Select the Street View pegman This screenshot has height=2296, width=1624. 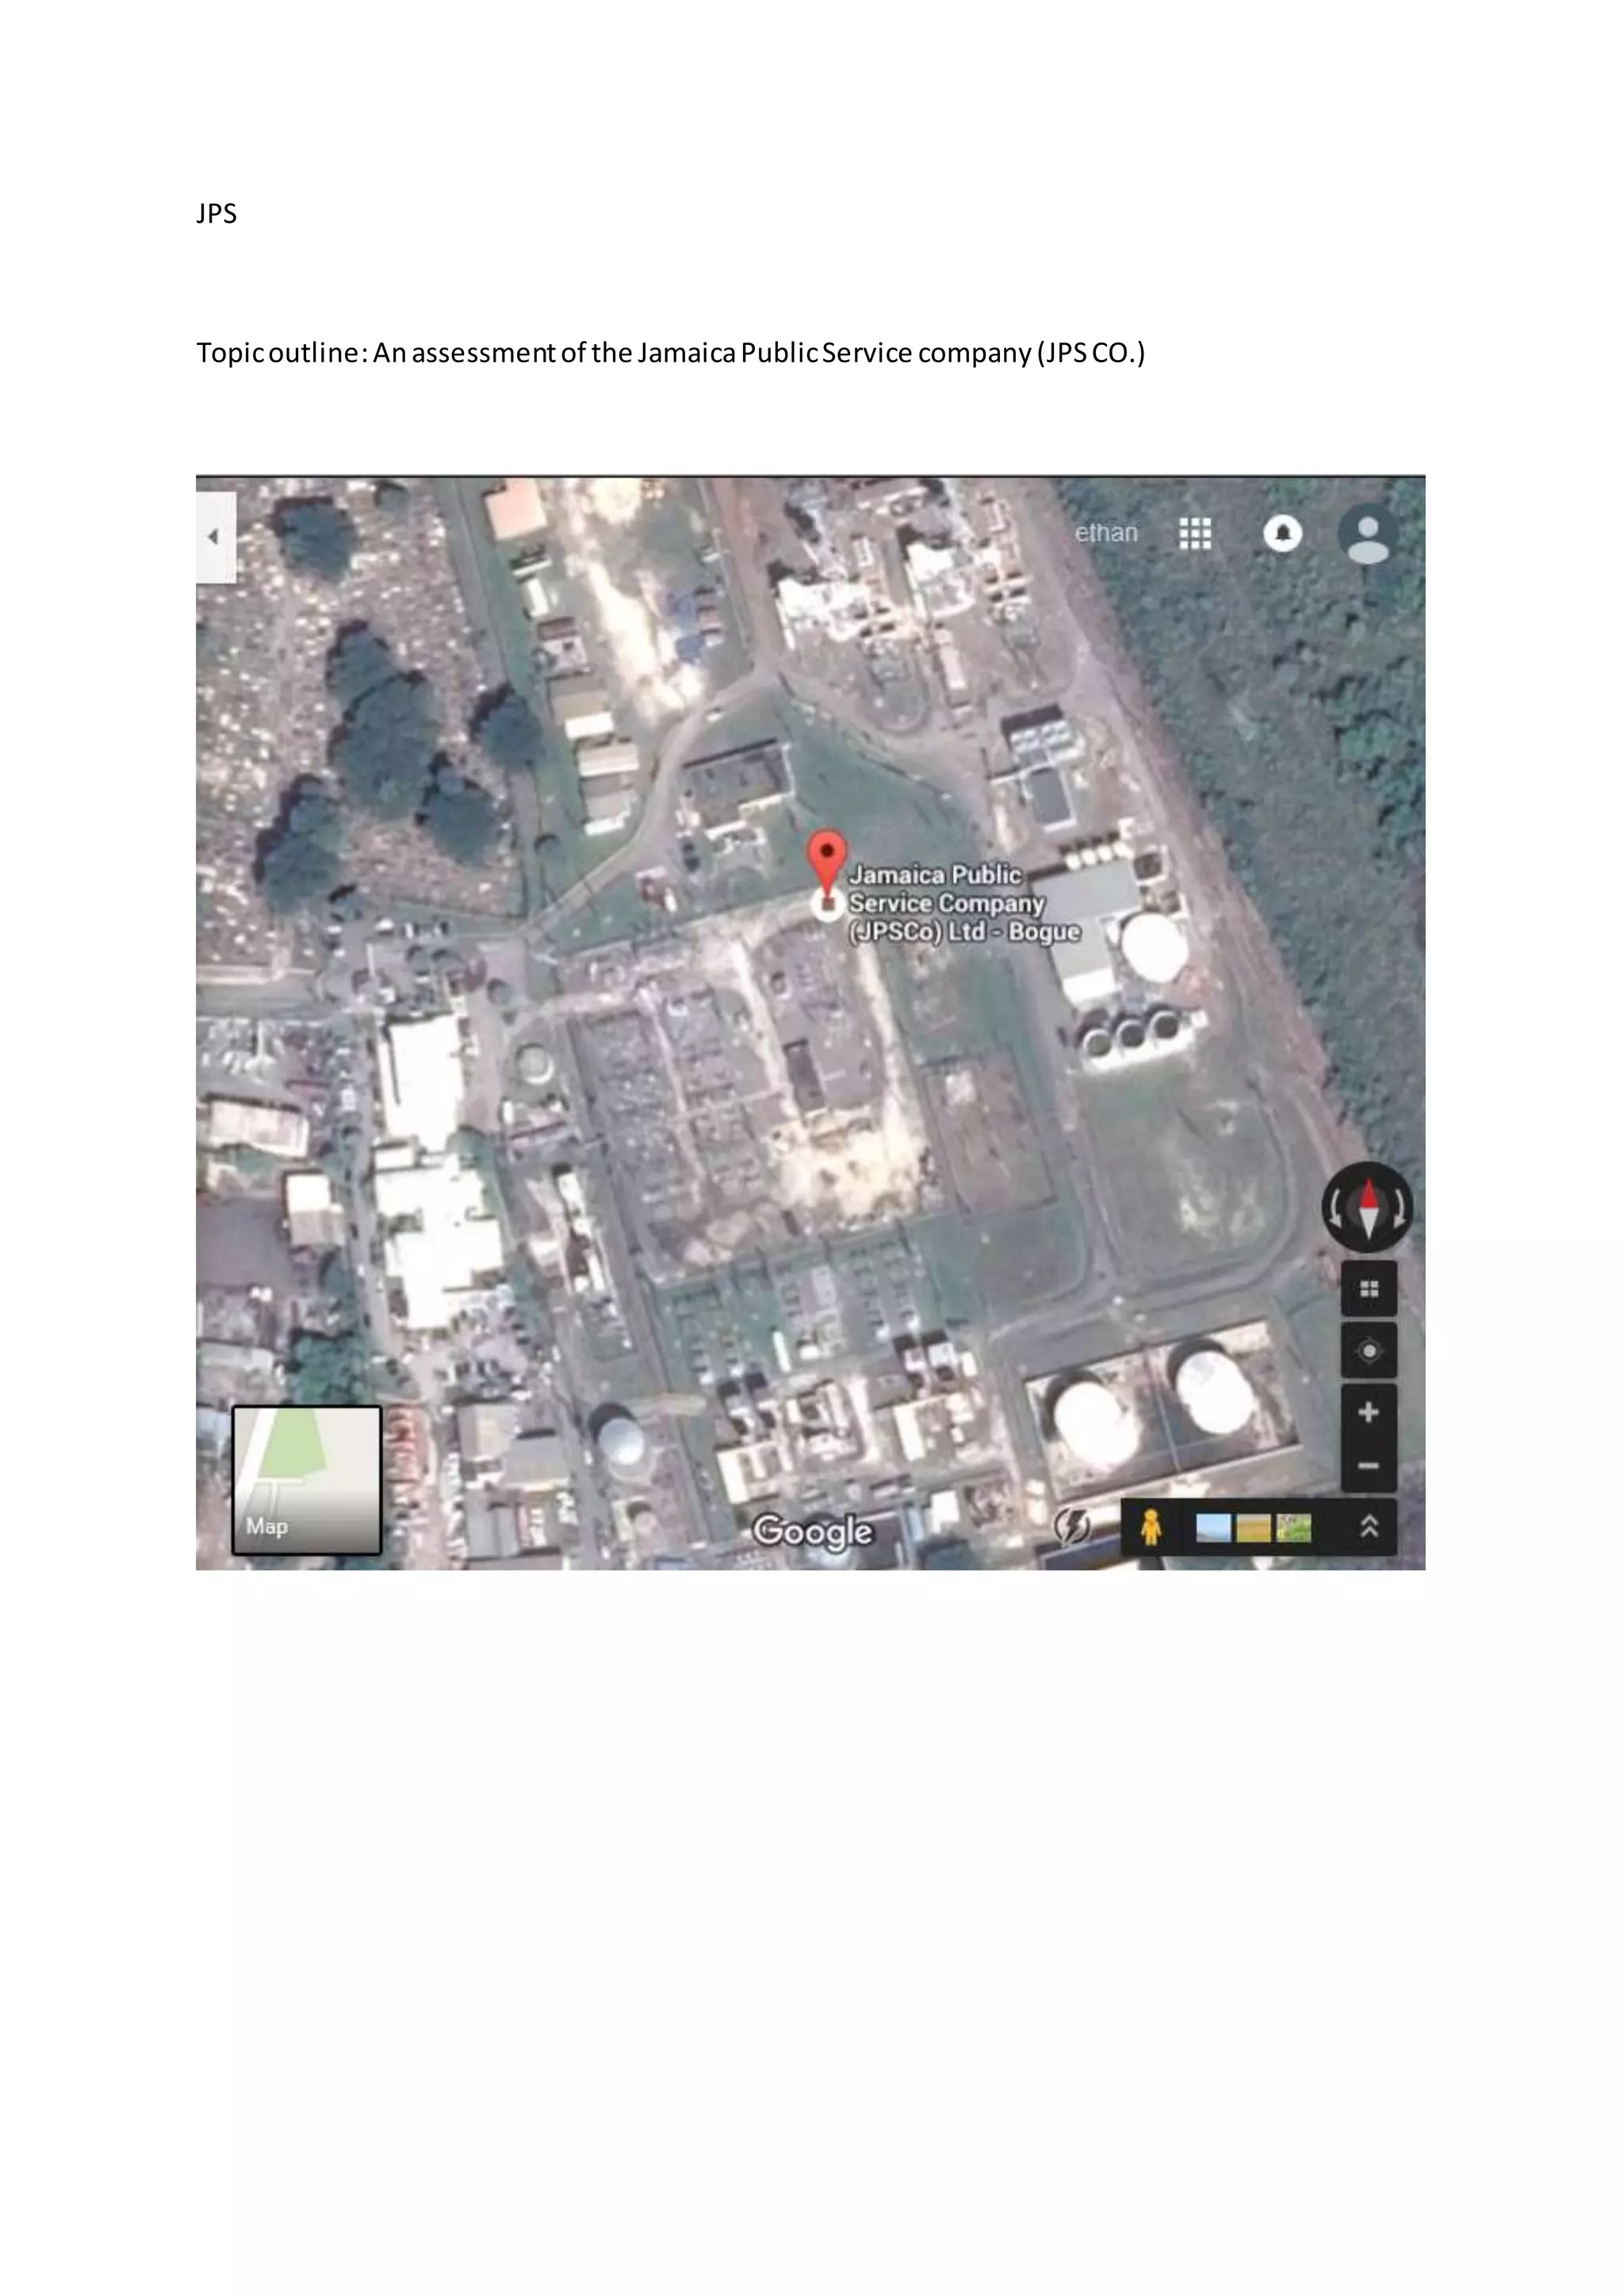[x=1151, y=1527]
